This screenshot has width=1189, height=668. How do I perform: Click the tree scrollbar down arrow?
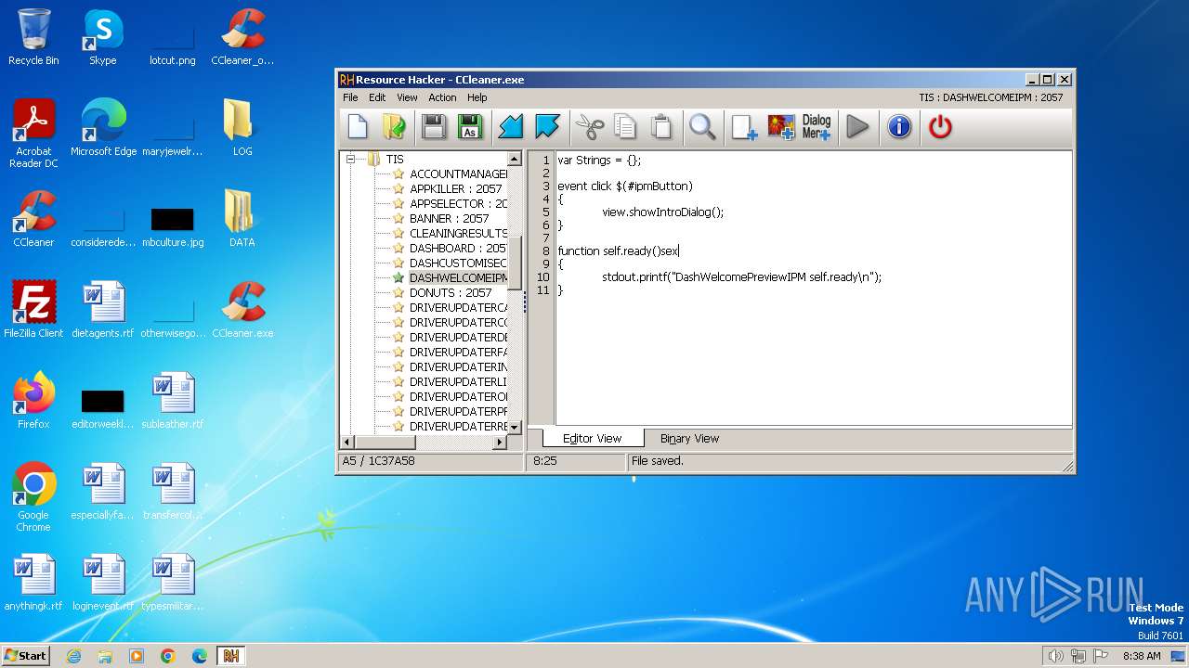click(x=516, y=428)
